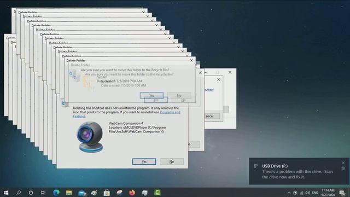
Task: Launch Cortana from the taskbar circle
Action: coord(31,193)
